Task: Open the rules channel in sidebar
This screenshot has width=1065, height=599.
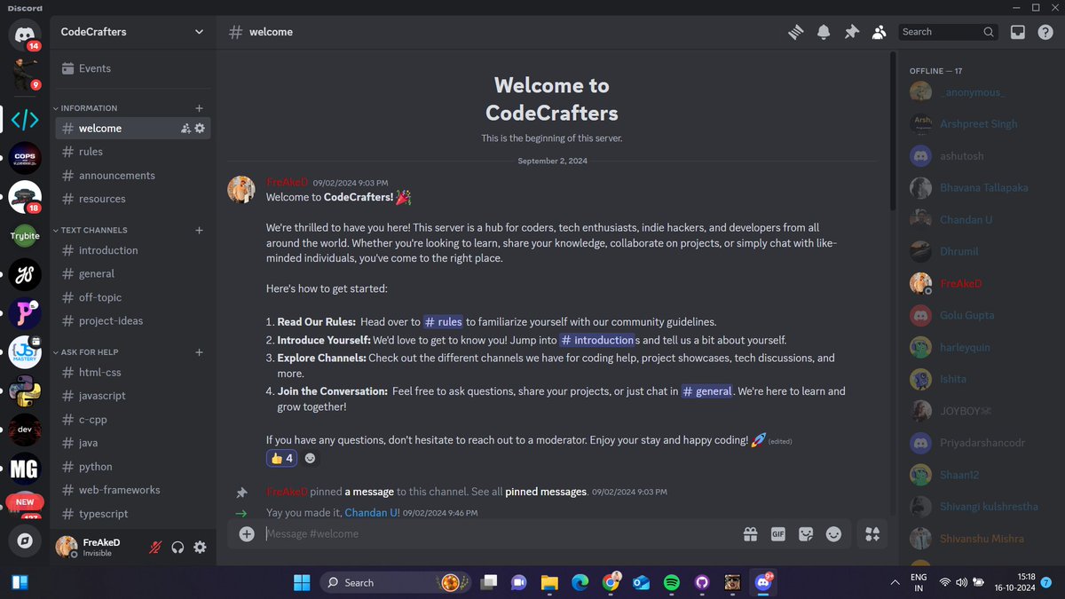Action: [133, 152]
